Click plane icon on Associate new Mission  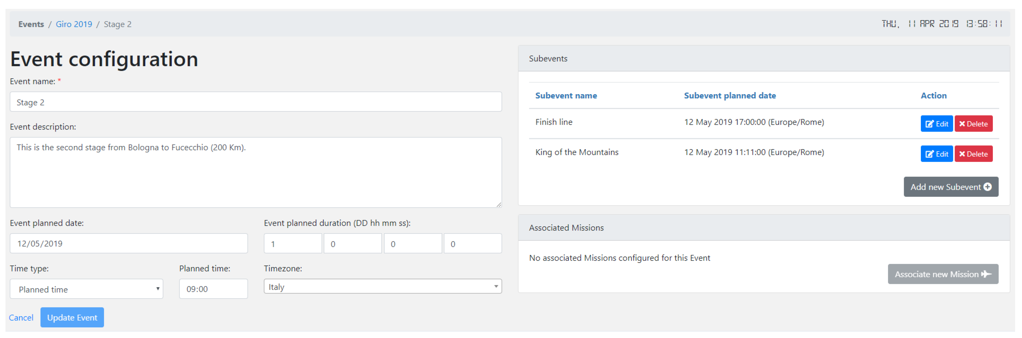tap(986, 274)
